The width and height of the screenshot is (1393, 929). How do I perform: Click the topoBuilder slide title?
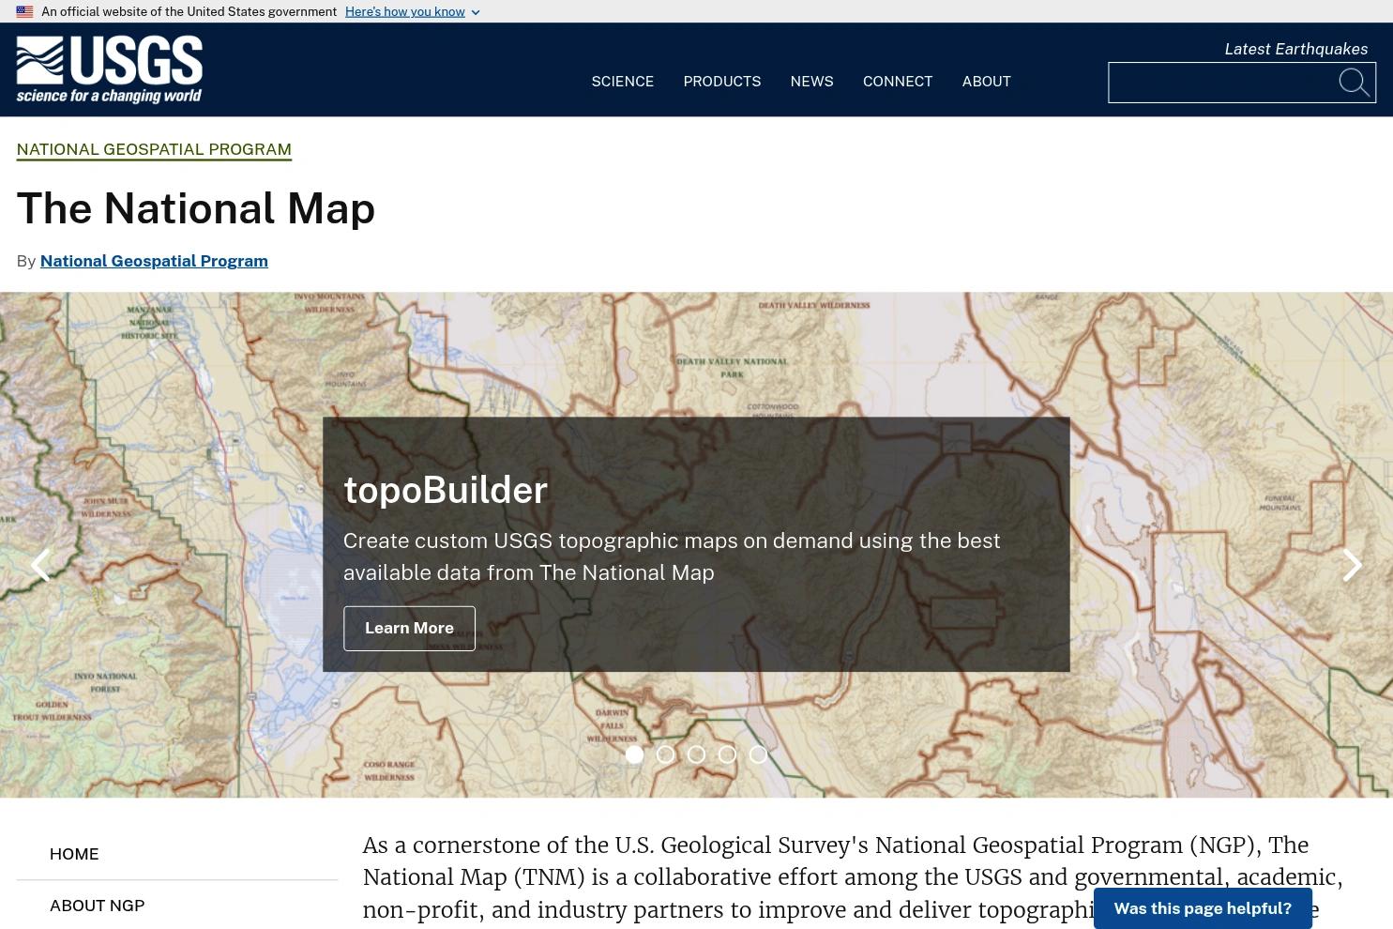(446, 490)
